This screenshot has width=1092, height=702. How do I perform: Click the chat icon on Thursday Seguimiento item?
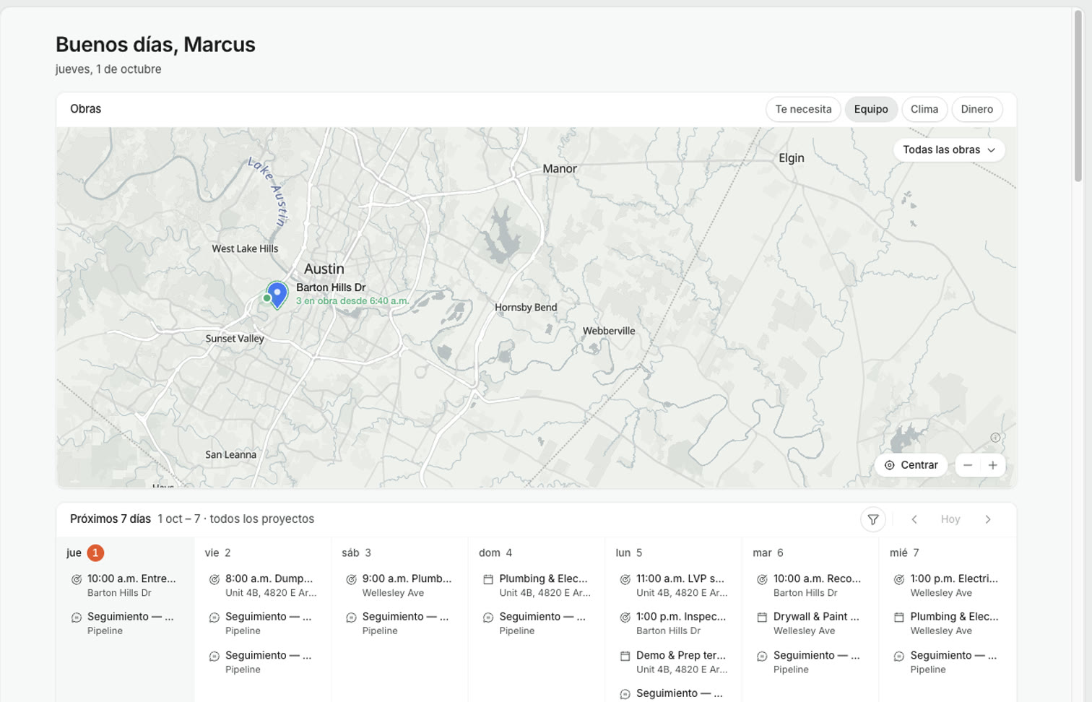[x=77, y=617]
